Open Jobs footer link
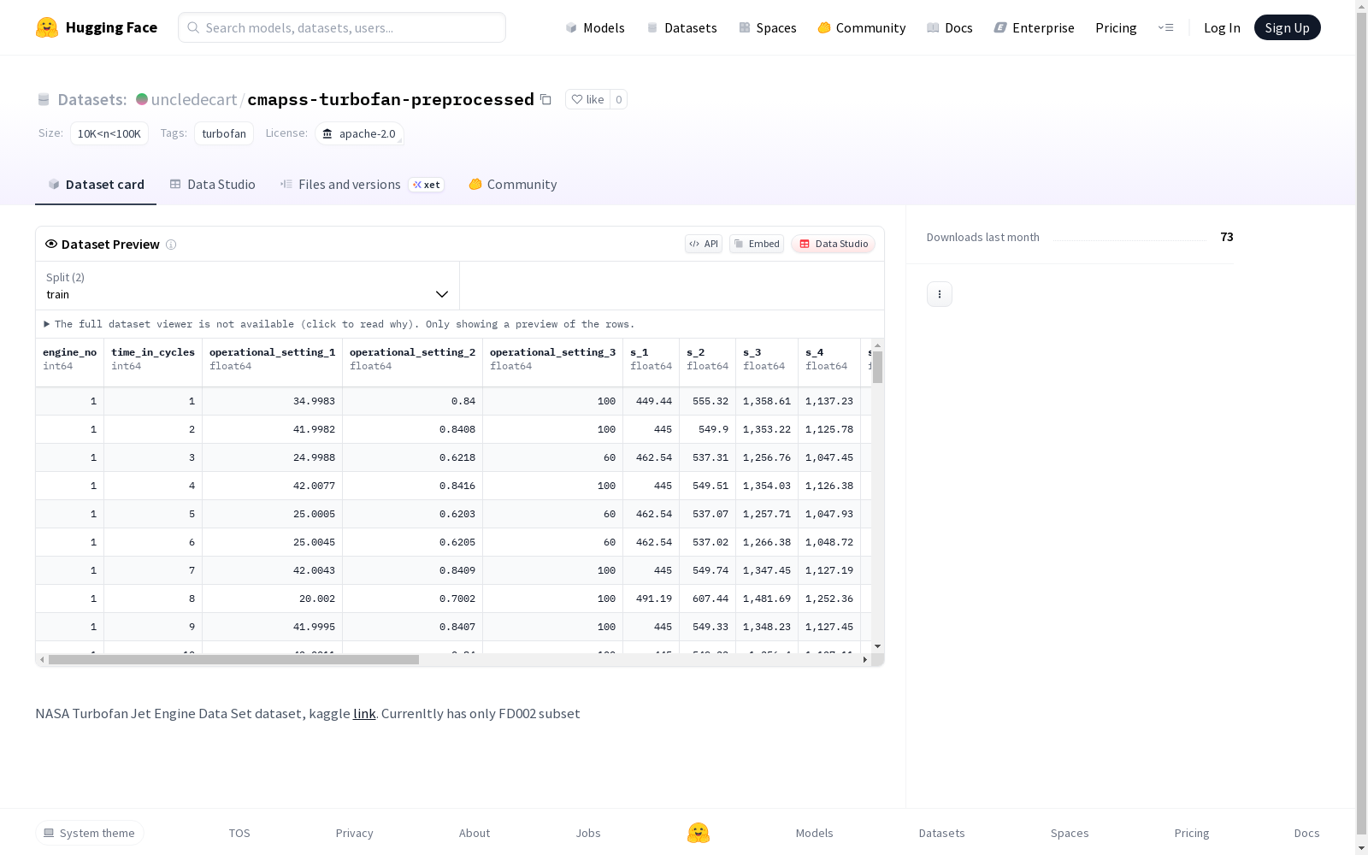1368x855 pixels. tap(588, 833)
